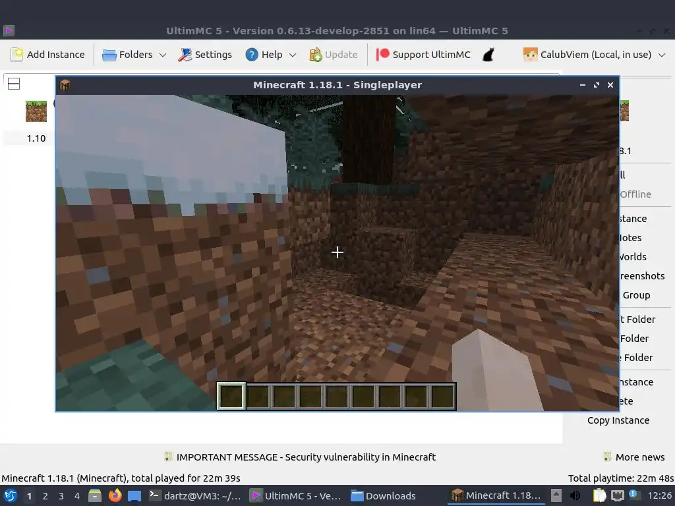Click the Add Instance page icon
Image resolution: width=675 pixels, height=506 pixels.
(x=16, y=55)
